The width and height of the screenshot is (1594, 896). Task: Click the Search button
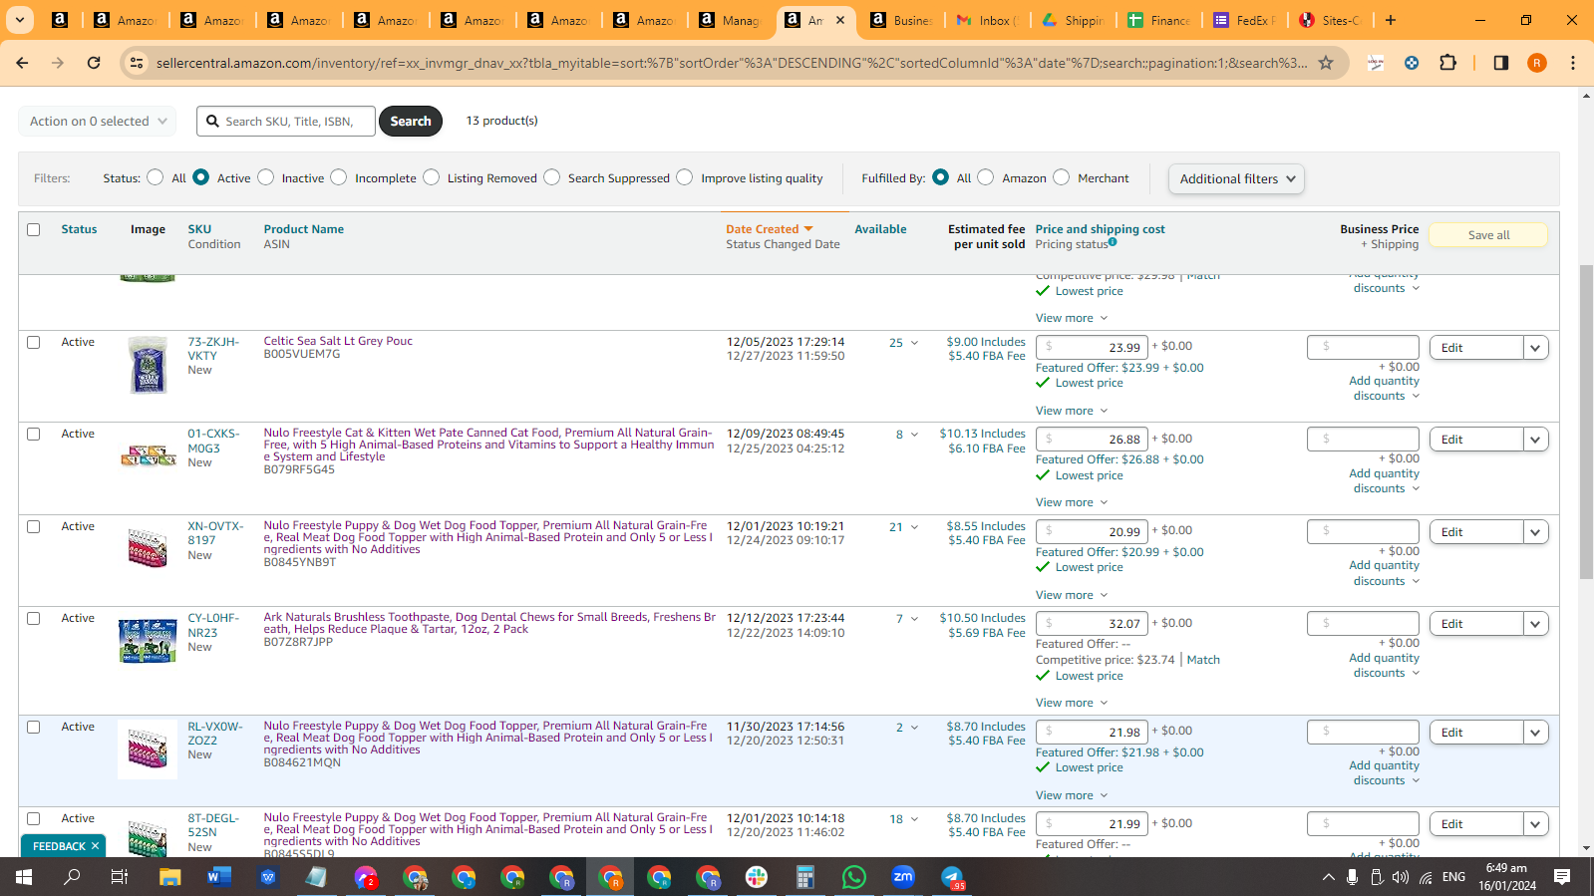tap(411, 122)
